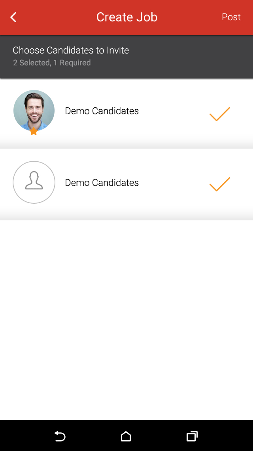Click the Create Job title
The height and width of the screenshot is (451, 253).
[127, 17]
